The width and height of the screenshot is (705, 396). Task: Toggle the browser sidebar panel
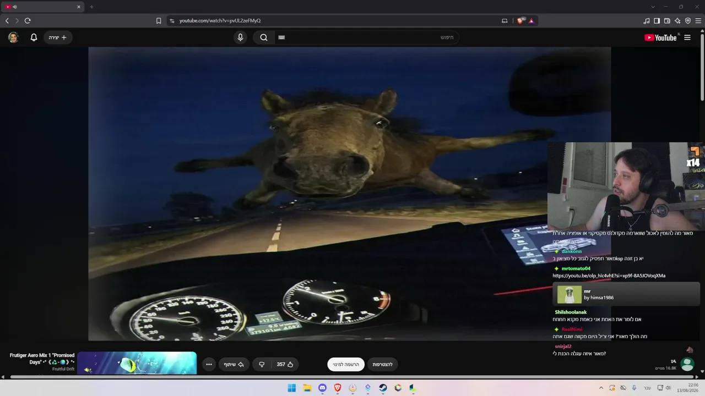657,21
